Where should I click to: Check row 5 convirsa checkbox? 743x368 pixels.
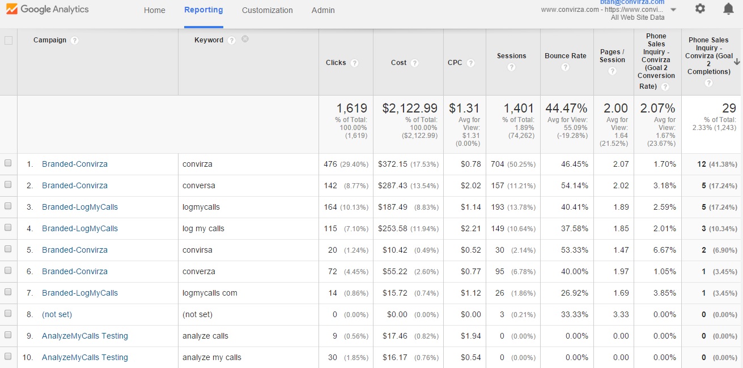click(x=8, y=249)
